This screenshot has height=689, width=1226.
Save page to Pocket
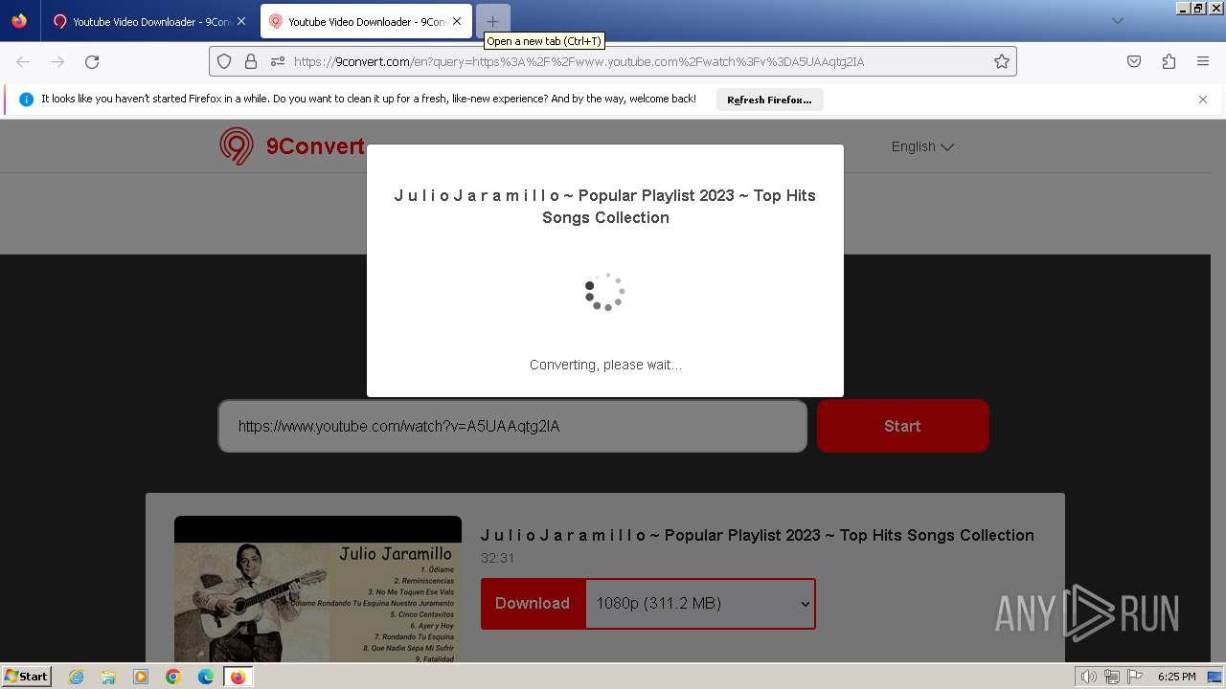1134,61
